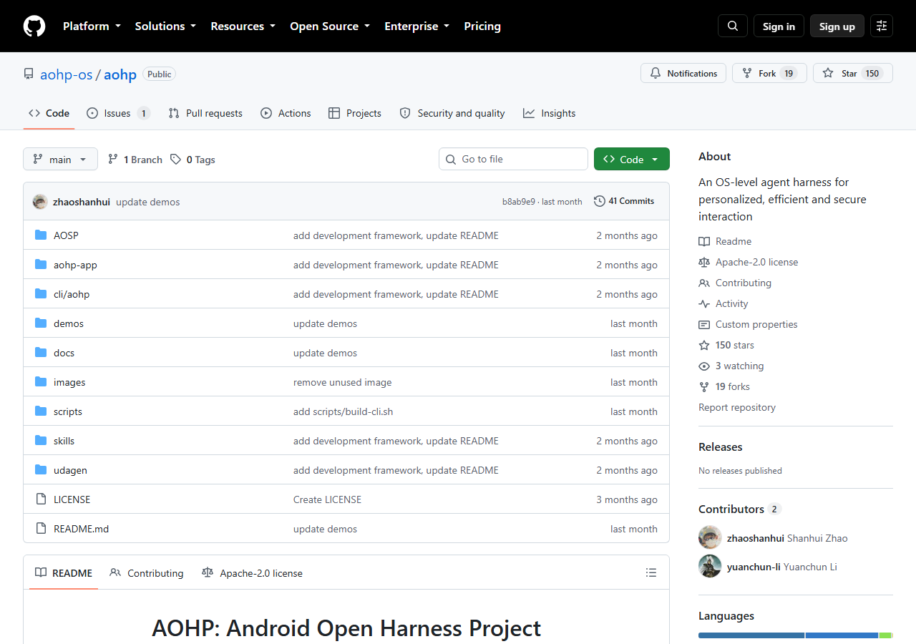Select the skills folder icon
Viewport: 916px width, 644px height.
pos(41,441)
